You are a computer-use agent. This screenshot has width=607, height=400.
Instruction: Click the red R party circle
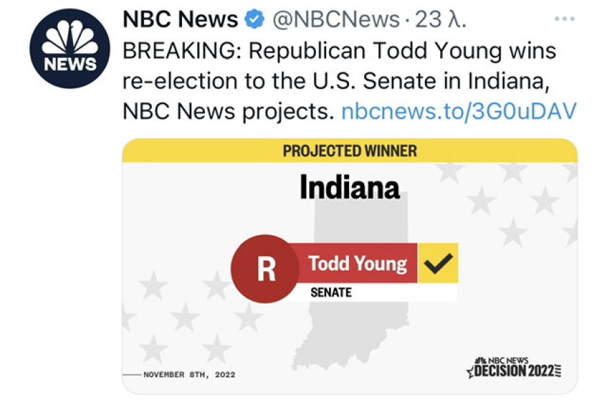point(266,269)
